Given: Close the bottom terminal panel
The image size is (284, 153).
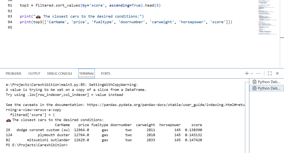Looking at the screenshot, I should [x=277, y=73].
